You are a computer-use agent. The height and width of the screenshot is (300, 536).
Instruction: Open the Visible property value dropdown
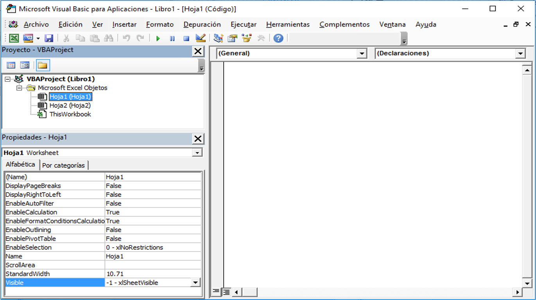click(x=195, y=282)
